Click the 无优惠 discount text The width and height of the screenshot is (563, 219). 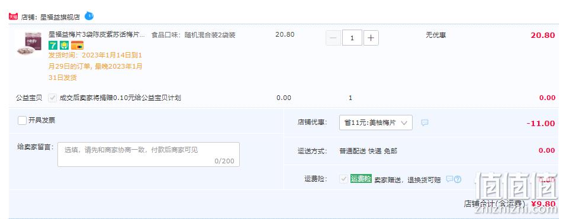coord(436,35)
